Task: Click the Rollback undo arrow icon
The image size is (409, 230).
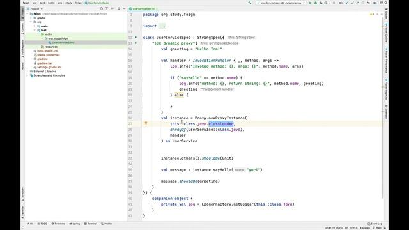Action: pos(368,3)
